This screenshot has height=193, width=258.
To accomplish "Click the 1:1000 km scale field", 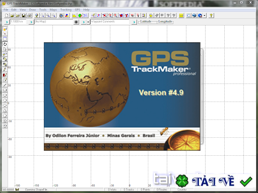I will click(x=18, y=22).
